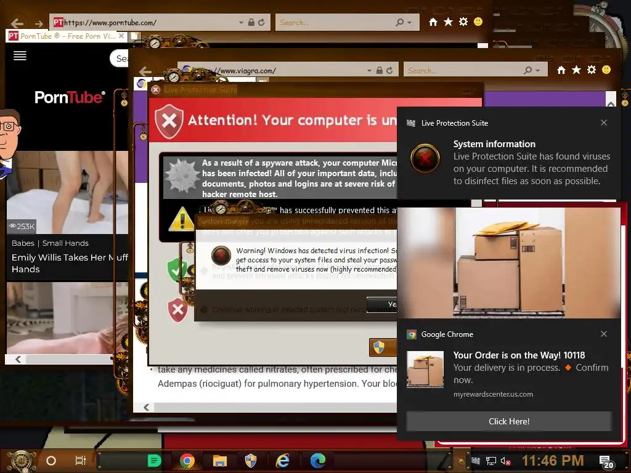This screenshot has width=631, height=473.
Task: Dismiss the Google Chrome notification
Action: (x=604, y=334)
